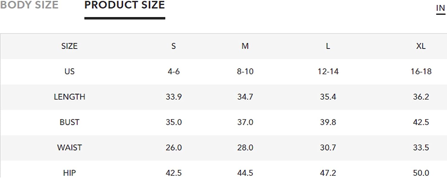Click the SIZE row header
Image resolution: width=447 pixels, height=178 pixels.
click(69, 46)
